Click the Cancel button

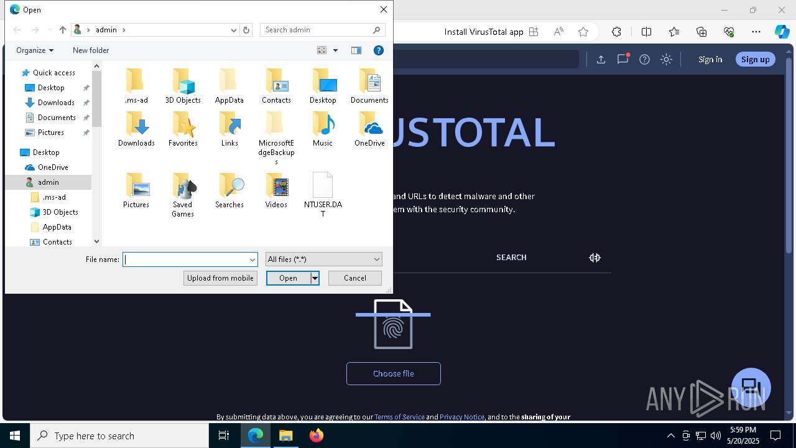click(355, 278)
